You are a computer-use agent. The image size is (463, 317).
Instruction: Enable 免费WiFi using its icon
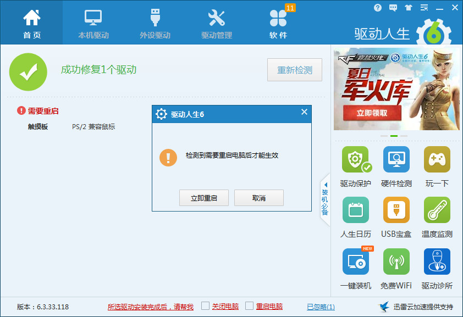pos(396,263)
